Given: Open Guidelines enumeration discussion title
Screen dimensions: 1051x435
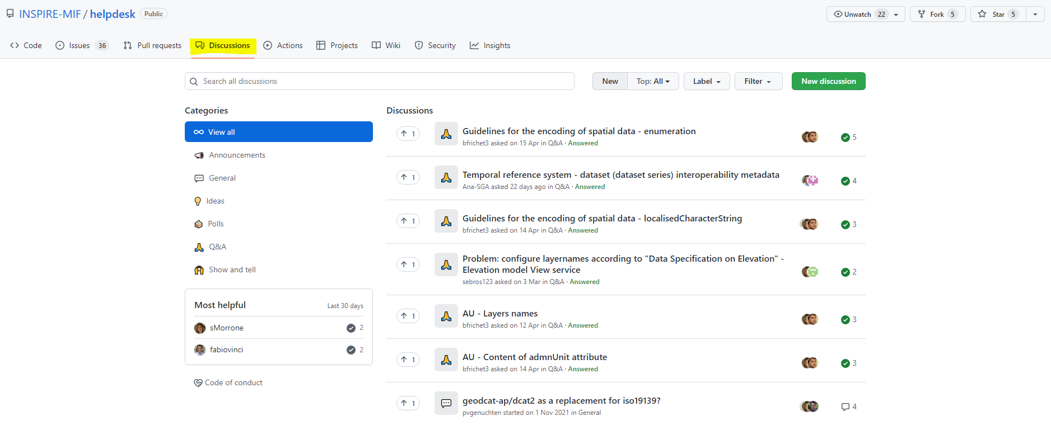Looking at the screenshot, I should point(579,131).
